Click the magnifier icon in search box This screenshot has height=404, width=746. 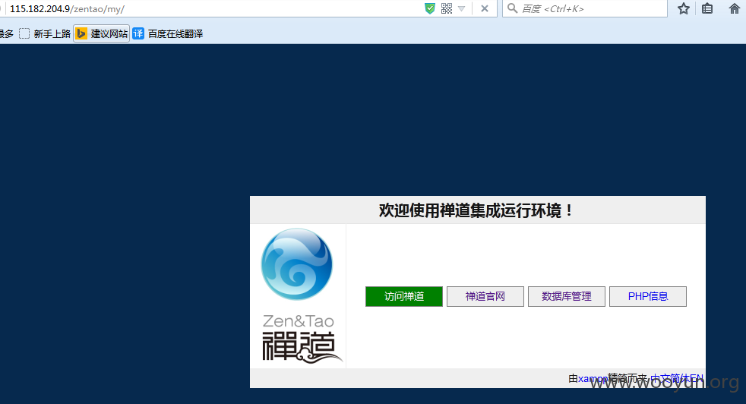tap(512, 8)
